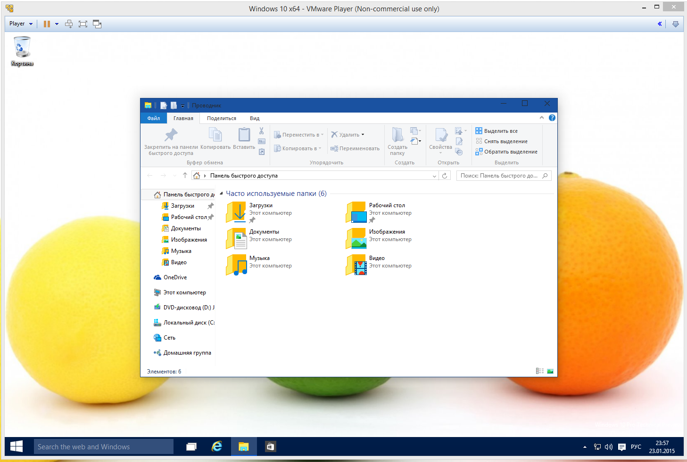Click the Cut scissors icon in the ribbon
This screenshot has height=462, width=687.
(262, 131)
